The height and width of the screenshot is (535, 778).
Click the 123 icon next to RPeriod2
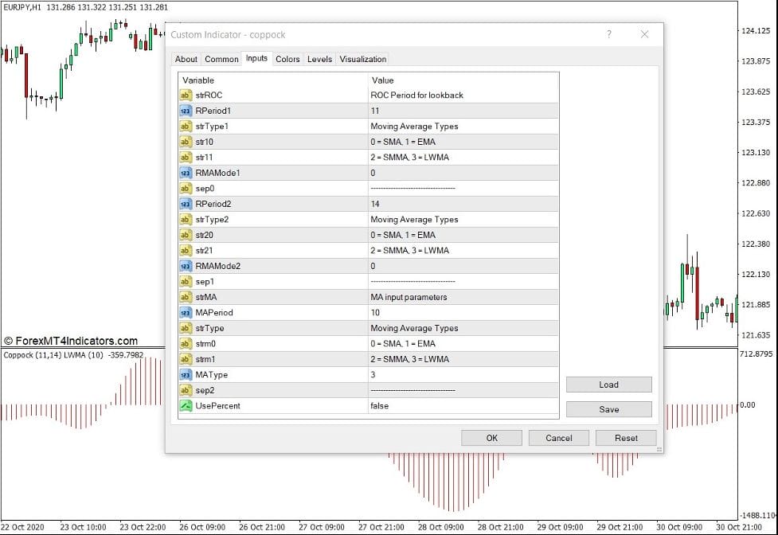[185, 204]
